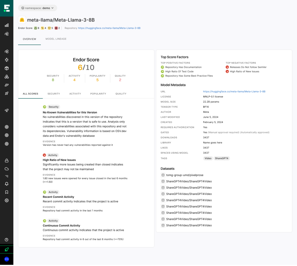297x266 pixels.
Task: Expand the Video tag under Model Metadata
Action: 209,158
